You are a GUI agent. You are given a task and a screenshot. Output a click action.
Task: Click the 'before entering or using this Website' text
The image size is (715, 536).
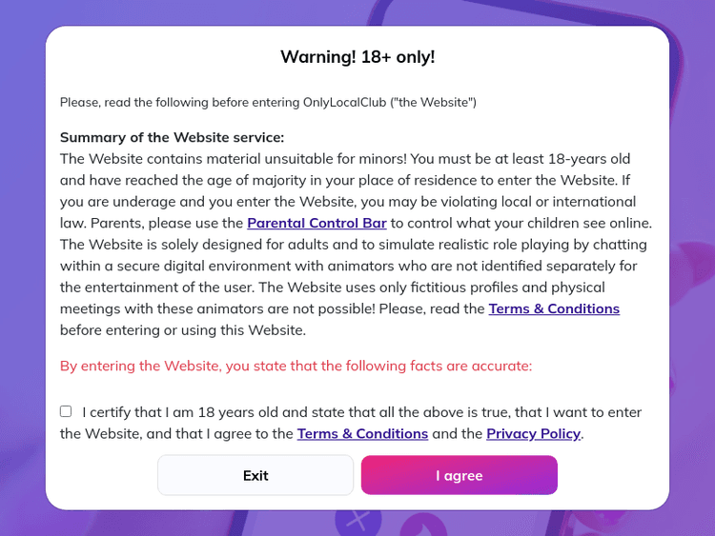tap(183, 330)
